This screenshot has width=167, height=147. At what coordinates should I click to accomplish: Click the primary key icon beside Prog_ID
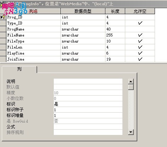tap(4, 17)
